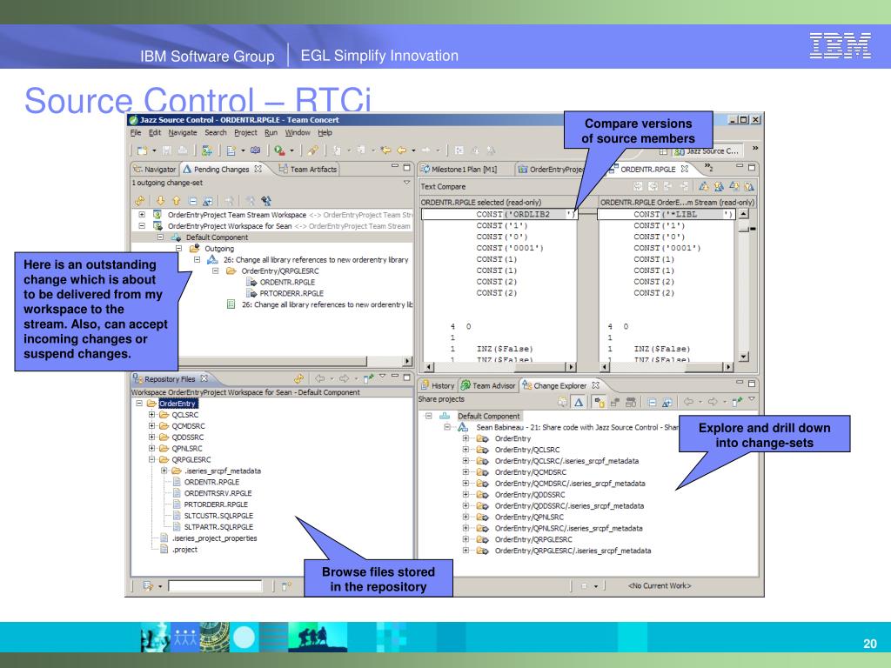Screen dimensions: 891x668
Task: Click the refresh icon in Repository Files view
Action: click(299, 378)
